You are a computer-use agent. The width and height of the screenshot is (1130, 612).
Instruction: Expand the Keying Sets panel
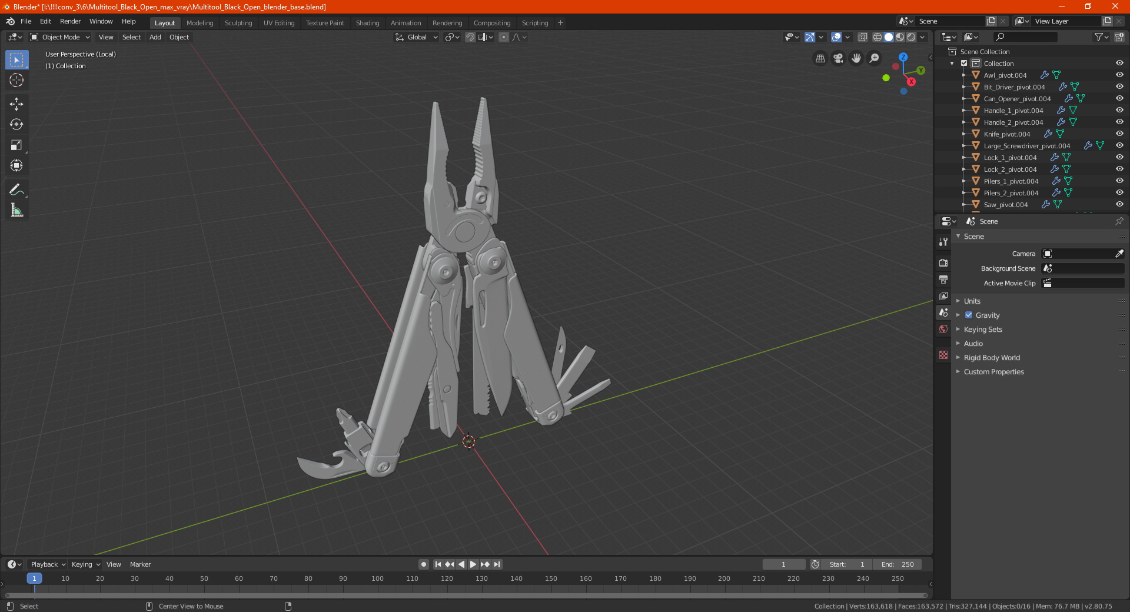(x=983, y=329)
